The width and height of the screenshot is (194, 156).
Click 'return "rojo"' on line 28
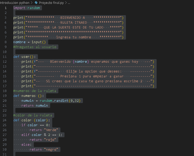pyautogui.click(x=43, y=140)
